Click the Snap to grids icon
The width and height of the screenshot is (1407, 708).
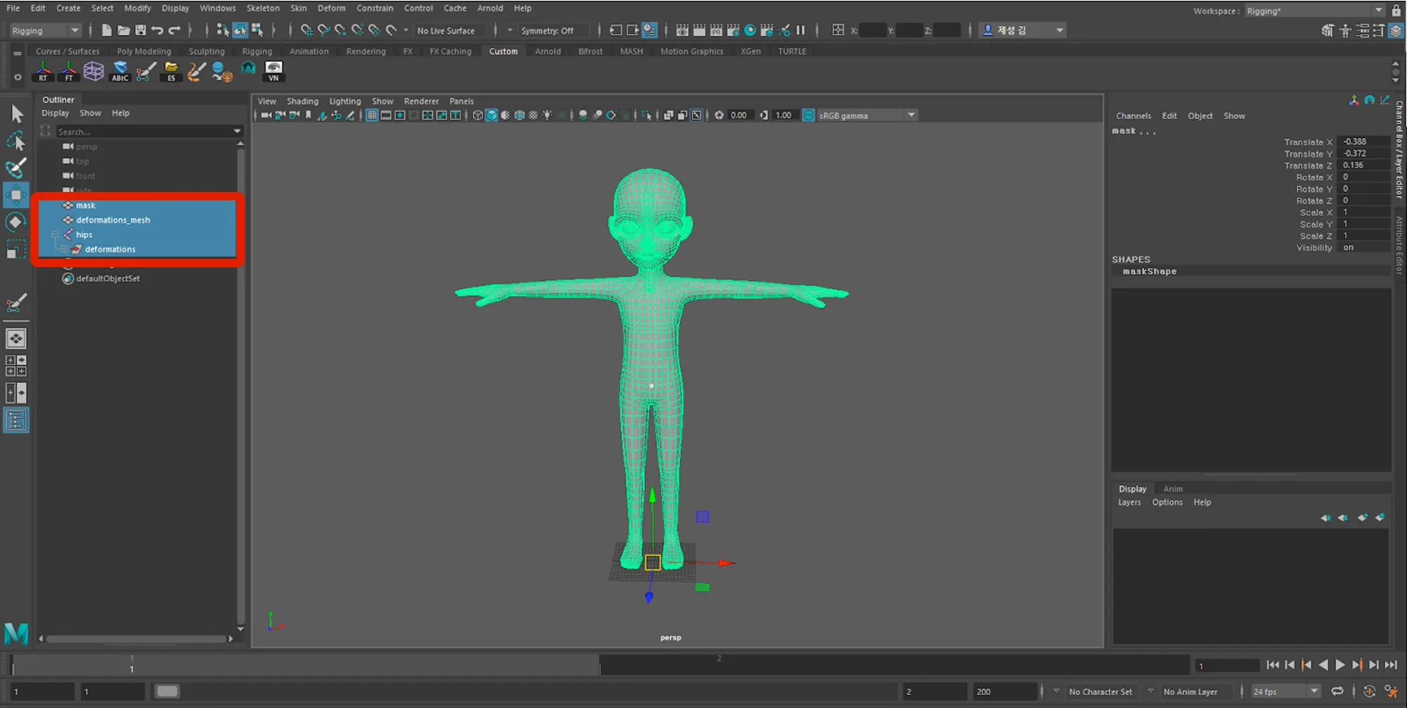coord(306,30)
